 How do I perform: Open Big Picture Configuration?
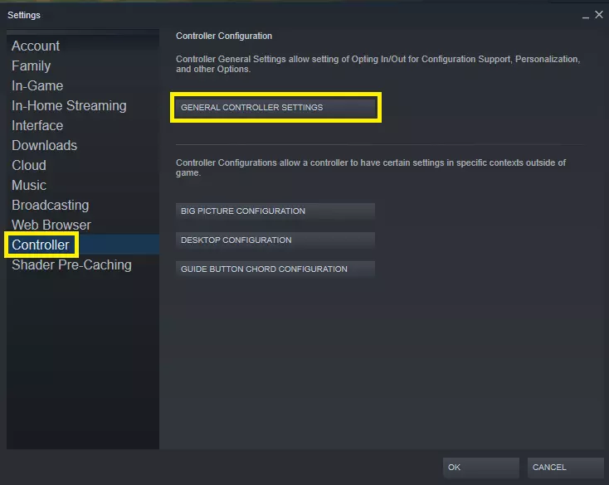click(275, 211)
